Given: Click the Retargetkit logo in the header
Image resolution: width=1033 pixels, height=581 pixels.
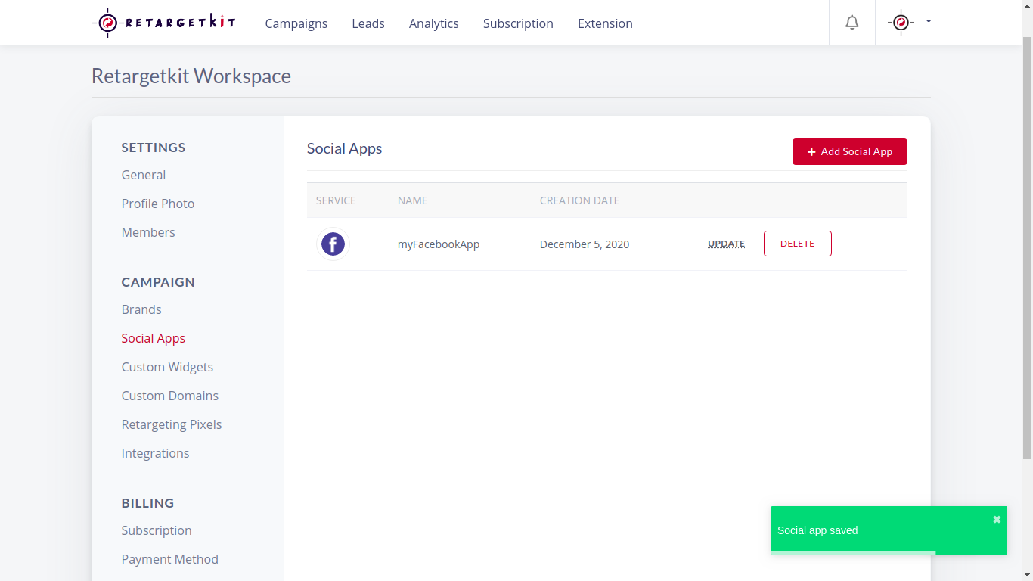Looking at the screenshot, I should [163, 23].
